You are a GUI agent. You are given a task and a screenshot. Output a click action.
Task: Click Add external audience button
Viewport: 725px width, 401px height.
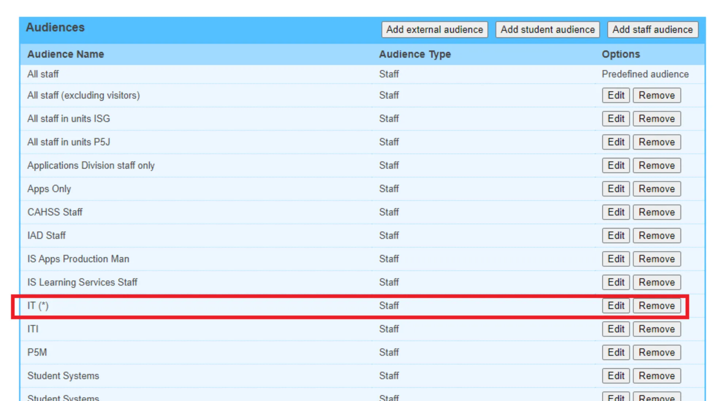(434, 30)
